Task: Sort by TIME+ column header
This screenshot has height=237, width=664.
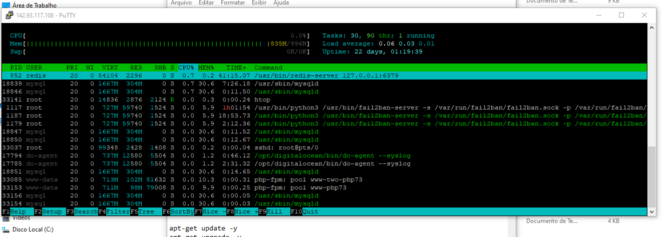Action: [x=236, y=67]
